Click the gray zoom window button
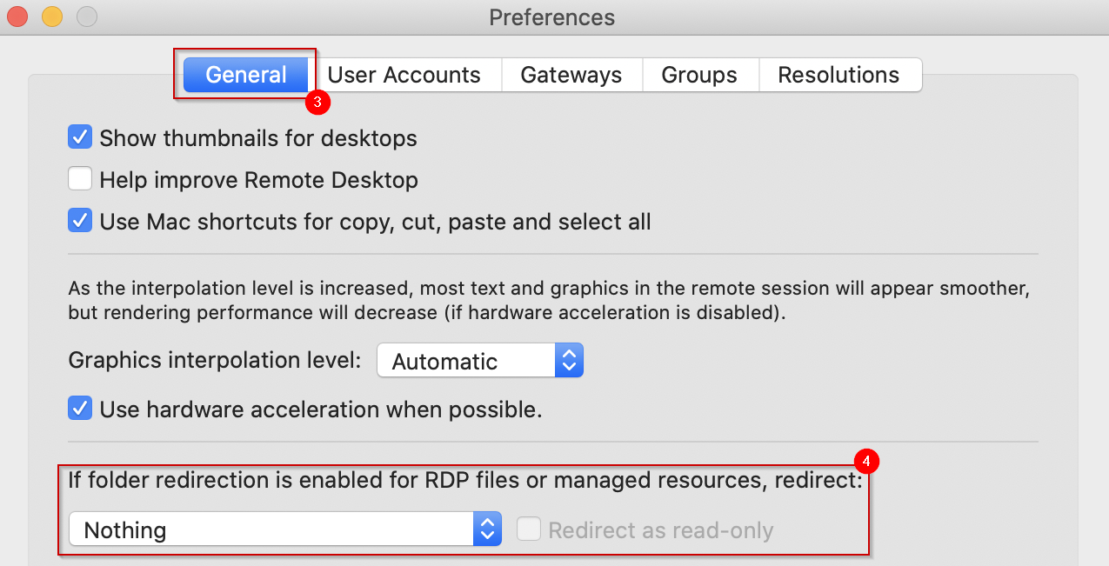 tap(87, 17)
